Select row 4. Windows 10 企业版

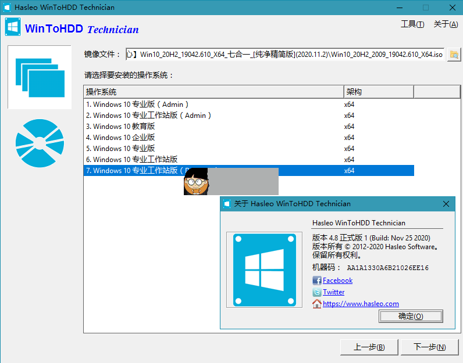tap(248, 138)
